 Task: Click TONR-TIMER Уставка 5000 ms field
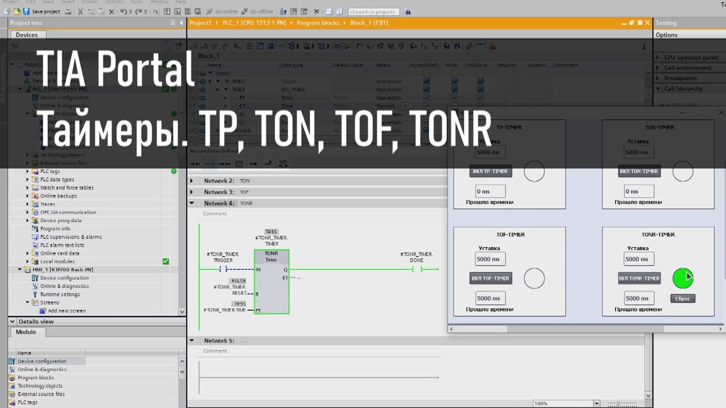click(639, 259)
